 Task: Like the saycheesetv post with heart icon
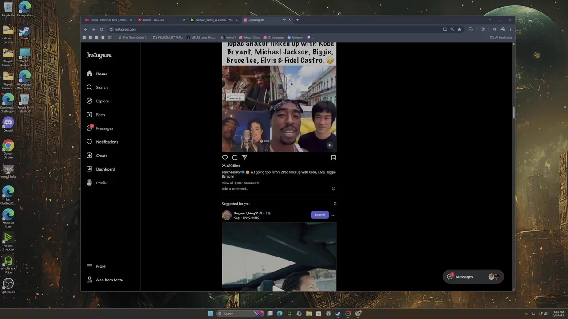tap(225, 157)
